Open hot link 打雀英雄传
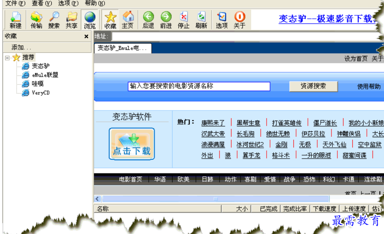 287,123
